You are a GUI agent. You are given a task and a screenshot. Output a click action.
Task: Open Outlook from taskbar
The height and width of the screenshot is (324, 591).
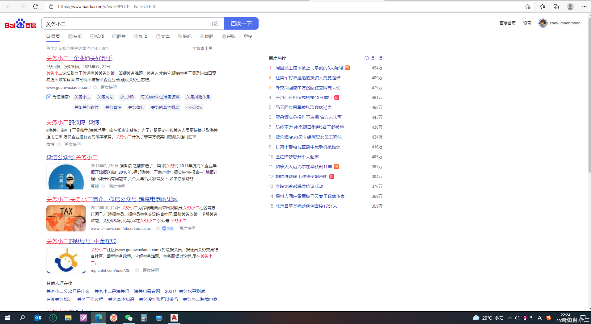[x=38, y=318]
